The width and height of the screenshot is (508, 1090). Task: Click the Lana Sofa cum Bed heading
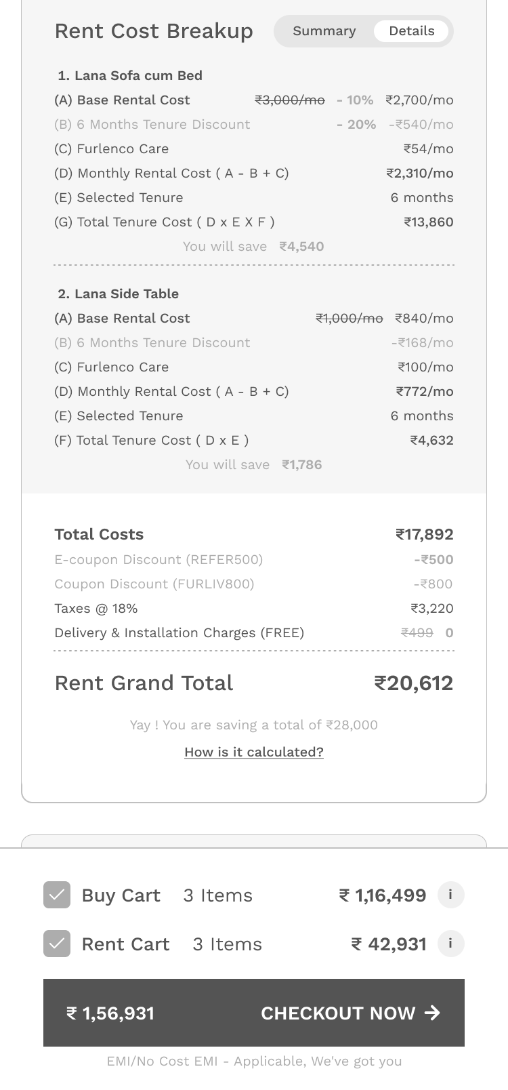130,75
